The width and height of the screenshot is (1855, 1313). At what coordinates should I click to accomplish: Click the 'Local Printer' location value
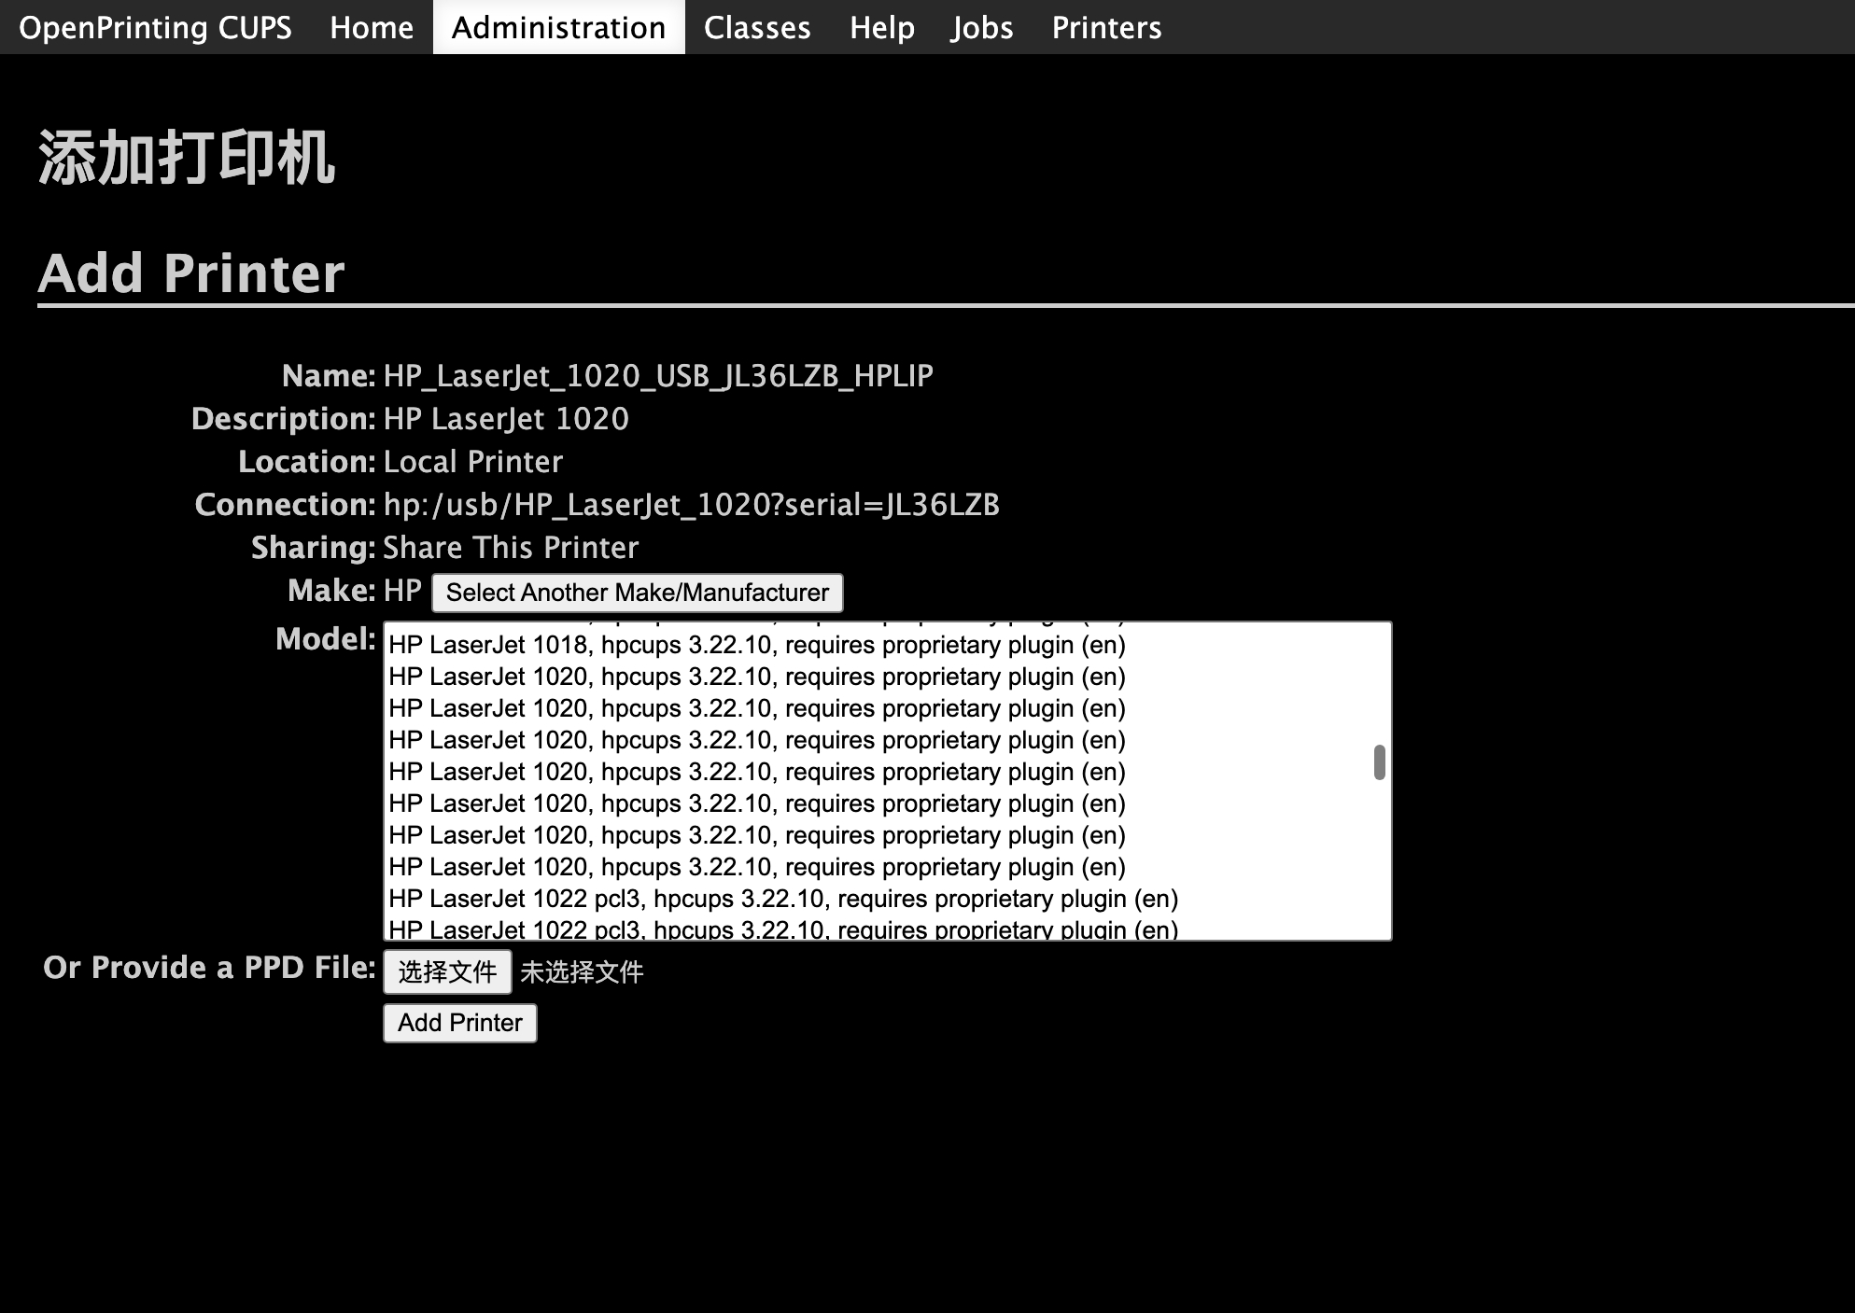click(473, 461)
